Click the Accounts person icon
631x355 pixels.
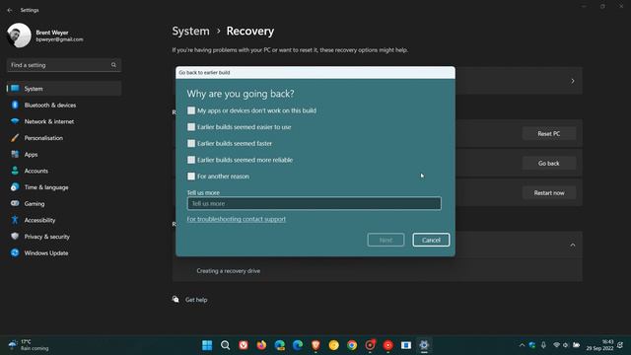click(15, 171)
